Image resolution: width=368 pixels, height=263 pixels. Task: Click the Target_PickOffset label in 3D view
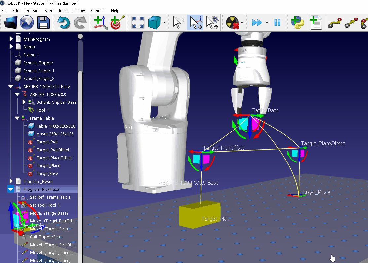[224, 148]
